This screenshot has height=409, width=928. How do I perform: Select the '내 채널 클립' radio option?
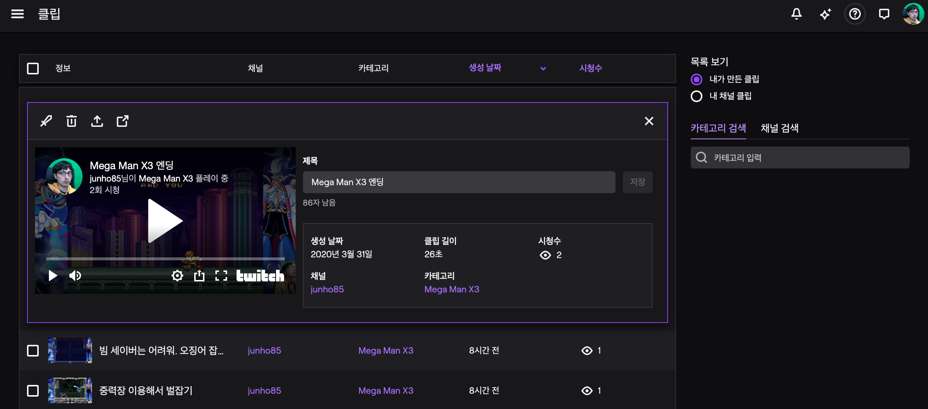pyautogui.click(x=697, y=96)
